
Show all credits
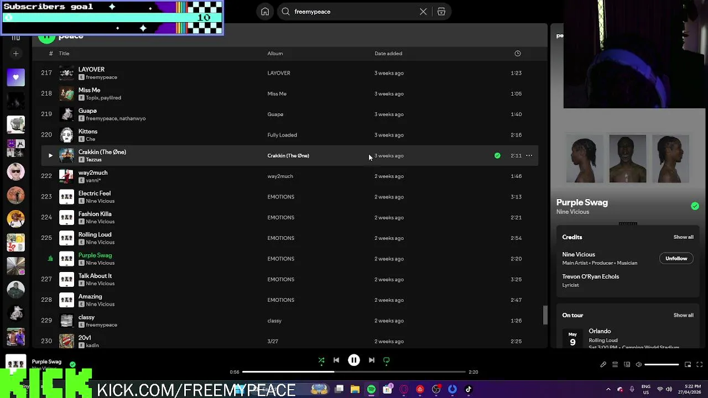click(683, 237)
